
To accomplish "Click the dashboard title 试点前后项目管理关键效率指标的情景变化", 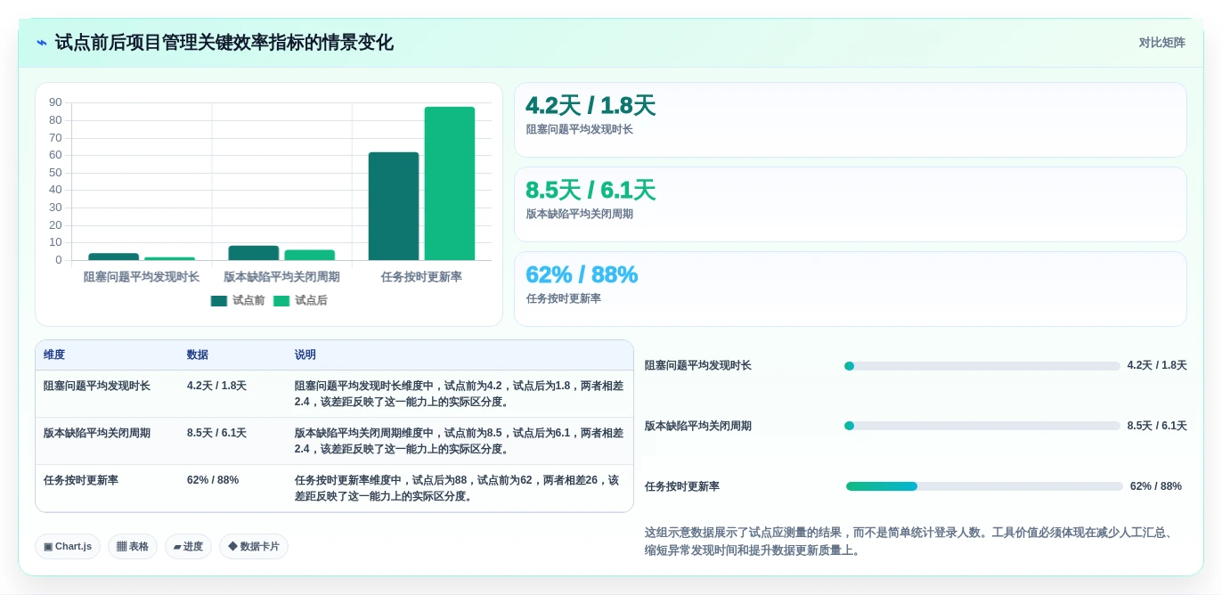I will tap(224, 43).
